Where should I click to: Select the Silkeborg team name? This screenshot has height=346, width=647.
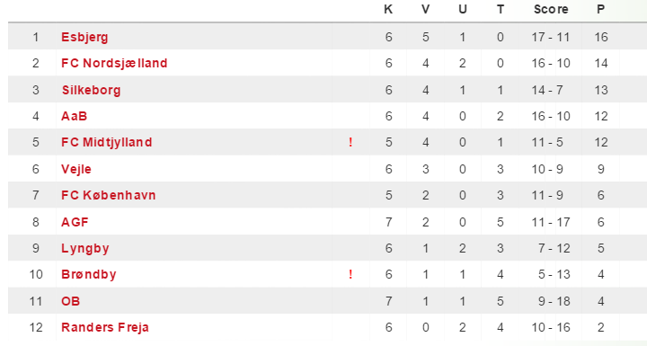91,90
